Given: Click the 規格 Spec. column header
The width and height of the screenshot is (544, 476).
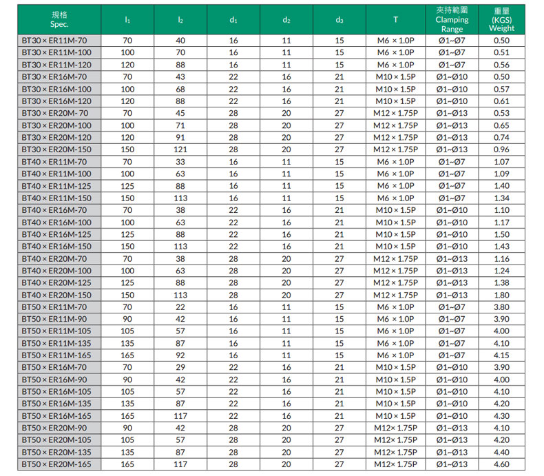Looking at the screenshot, I should pos(59,19).
